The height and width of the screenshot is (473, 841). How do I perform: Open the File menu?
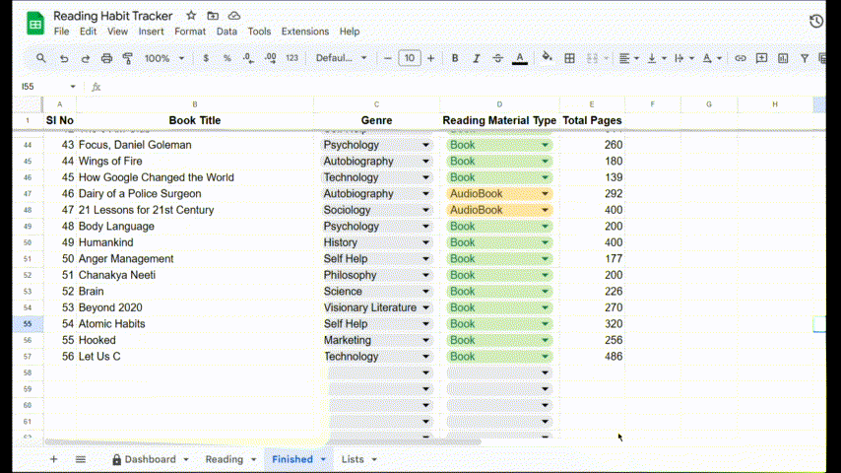point(61,32)
